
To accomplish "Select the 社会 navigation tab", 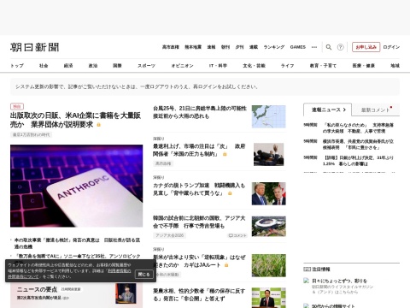I will point(44,66).
